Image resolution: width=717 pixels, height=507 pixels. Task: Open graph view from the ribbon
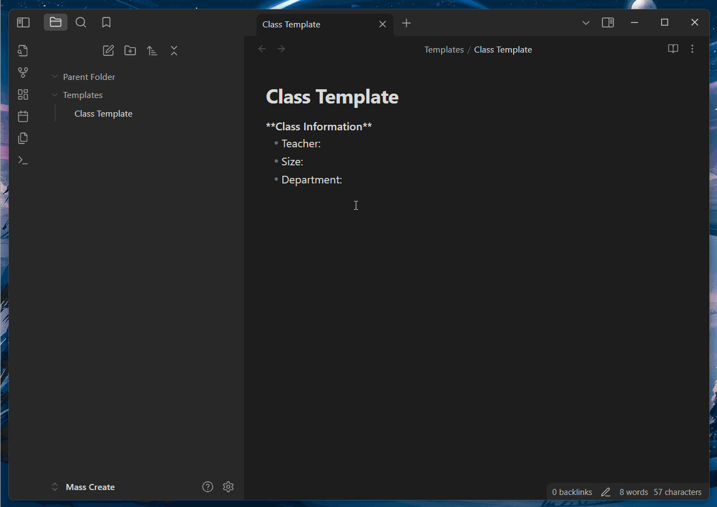point(23,73)
